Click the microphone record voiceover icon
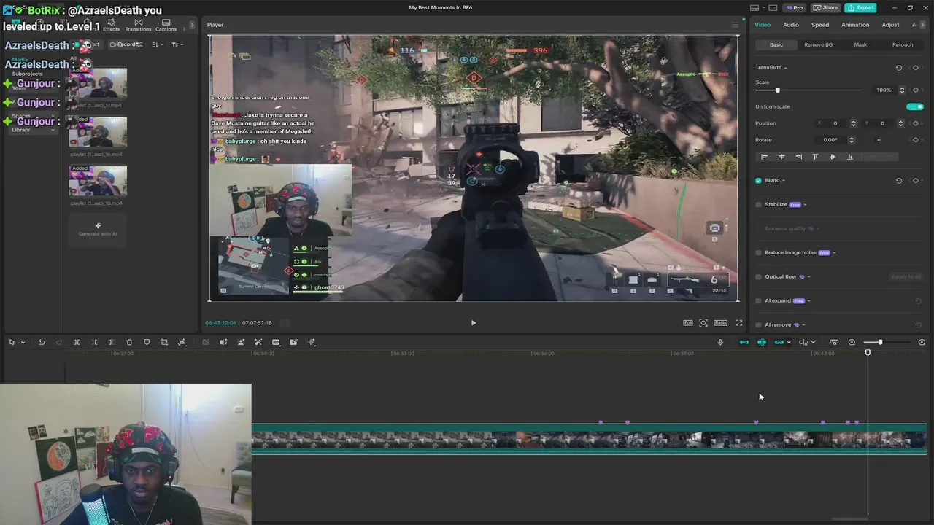 [720, 342]
